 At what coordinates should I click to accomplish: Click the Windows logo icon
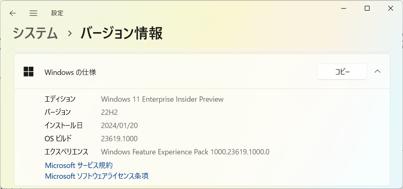point(28,72)
